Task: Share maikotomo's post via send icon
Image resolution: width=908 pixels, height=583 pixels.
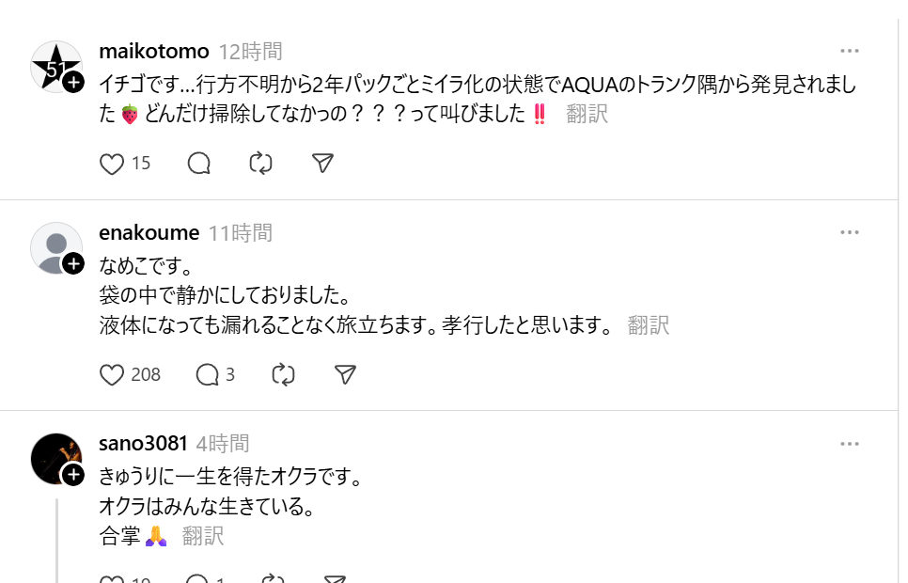Action: point(322,164)
